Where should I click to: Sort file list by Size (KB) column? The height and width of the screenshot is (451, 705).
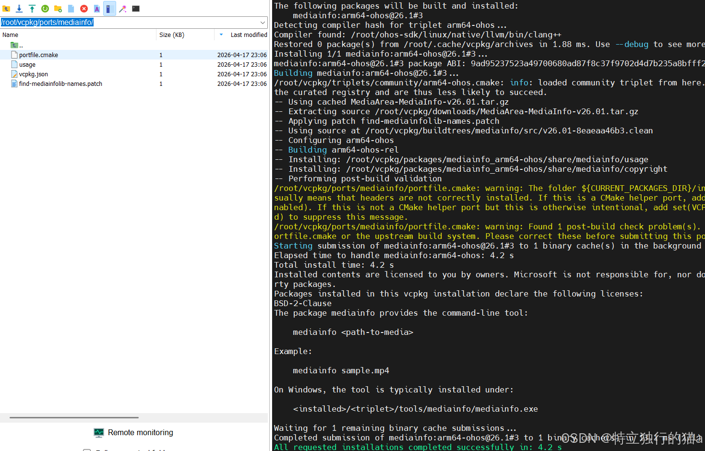click(x=172, y=35)
